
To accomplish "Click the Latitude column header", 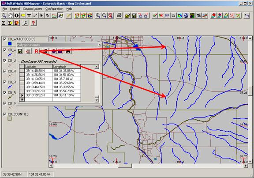I will 38,67.
